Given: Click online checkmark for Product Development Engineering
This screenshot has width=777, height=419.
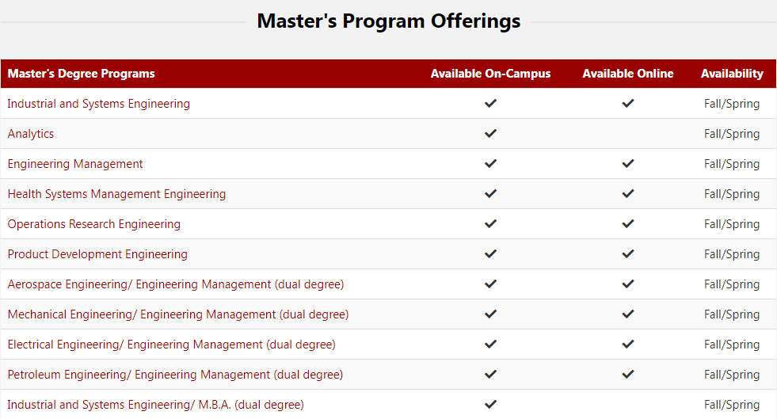Looking at the screenshot, I should coord(628,254).
